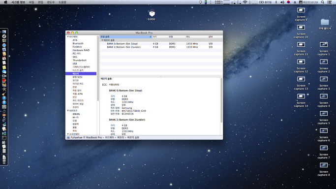The height and width of the screenshot is (189, 336).
Task: Select the BANK 2/Bottom-Slot 2(under) table row
Action: tap(161, 47)
